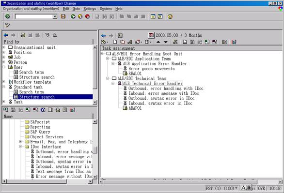
Task: Click the red Cancel icon
Action: [88, 16]
